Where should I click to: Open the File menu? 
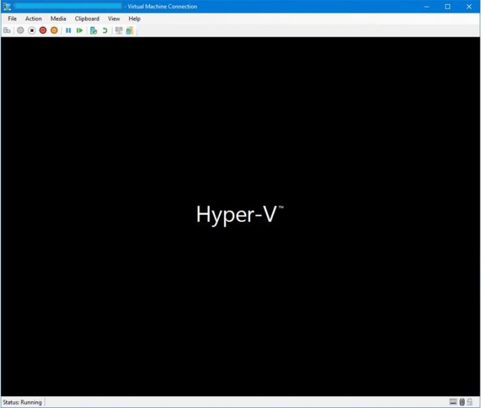pos(12,19)
